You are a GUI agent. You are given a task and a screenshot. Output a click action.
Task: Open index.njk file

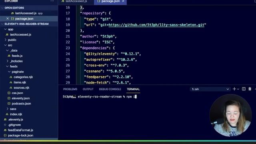[16, 114]
